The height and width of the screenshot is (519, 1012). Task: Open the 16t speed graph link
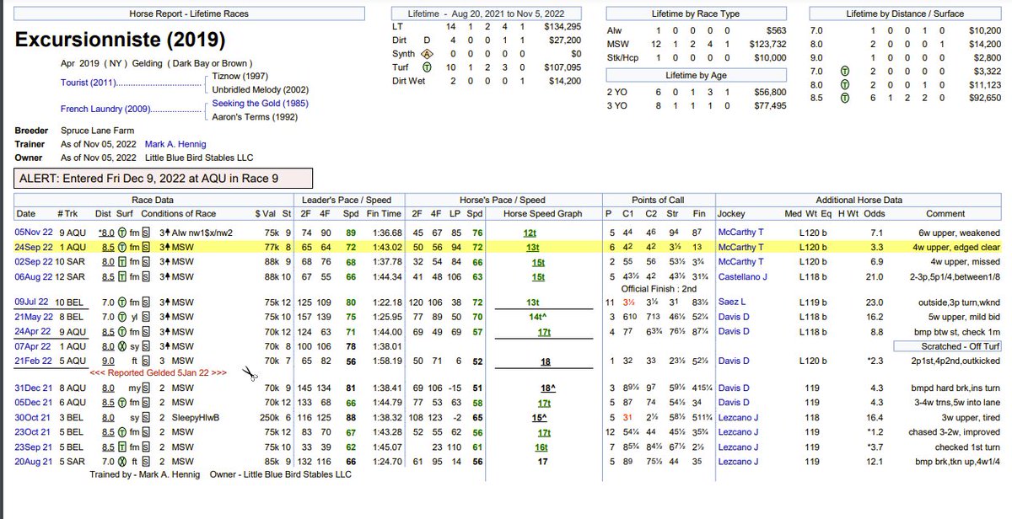tap(542, 447)
